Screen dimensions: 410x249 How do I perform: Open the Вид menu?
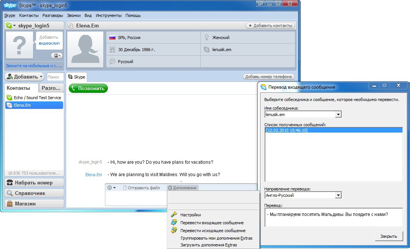[88, 15]
